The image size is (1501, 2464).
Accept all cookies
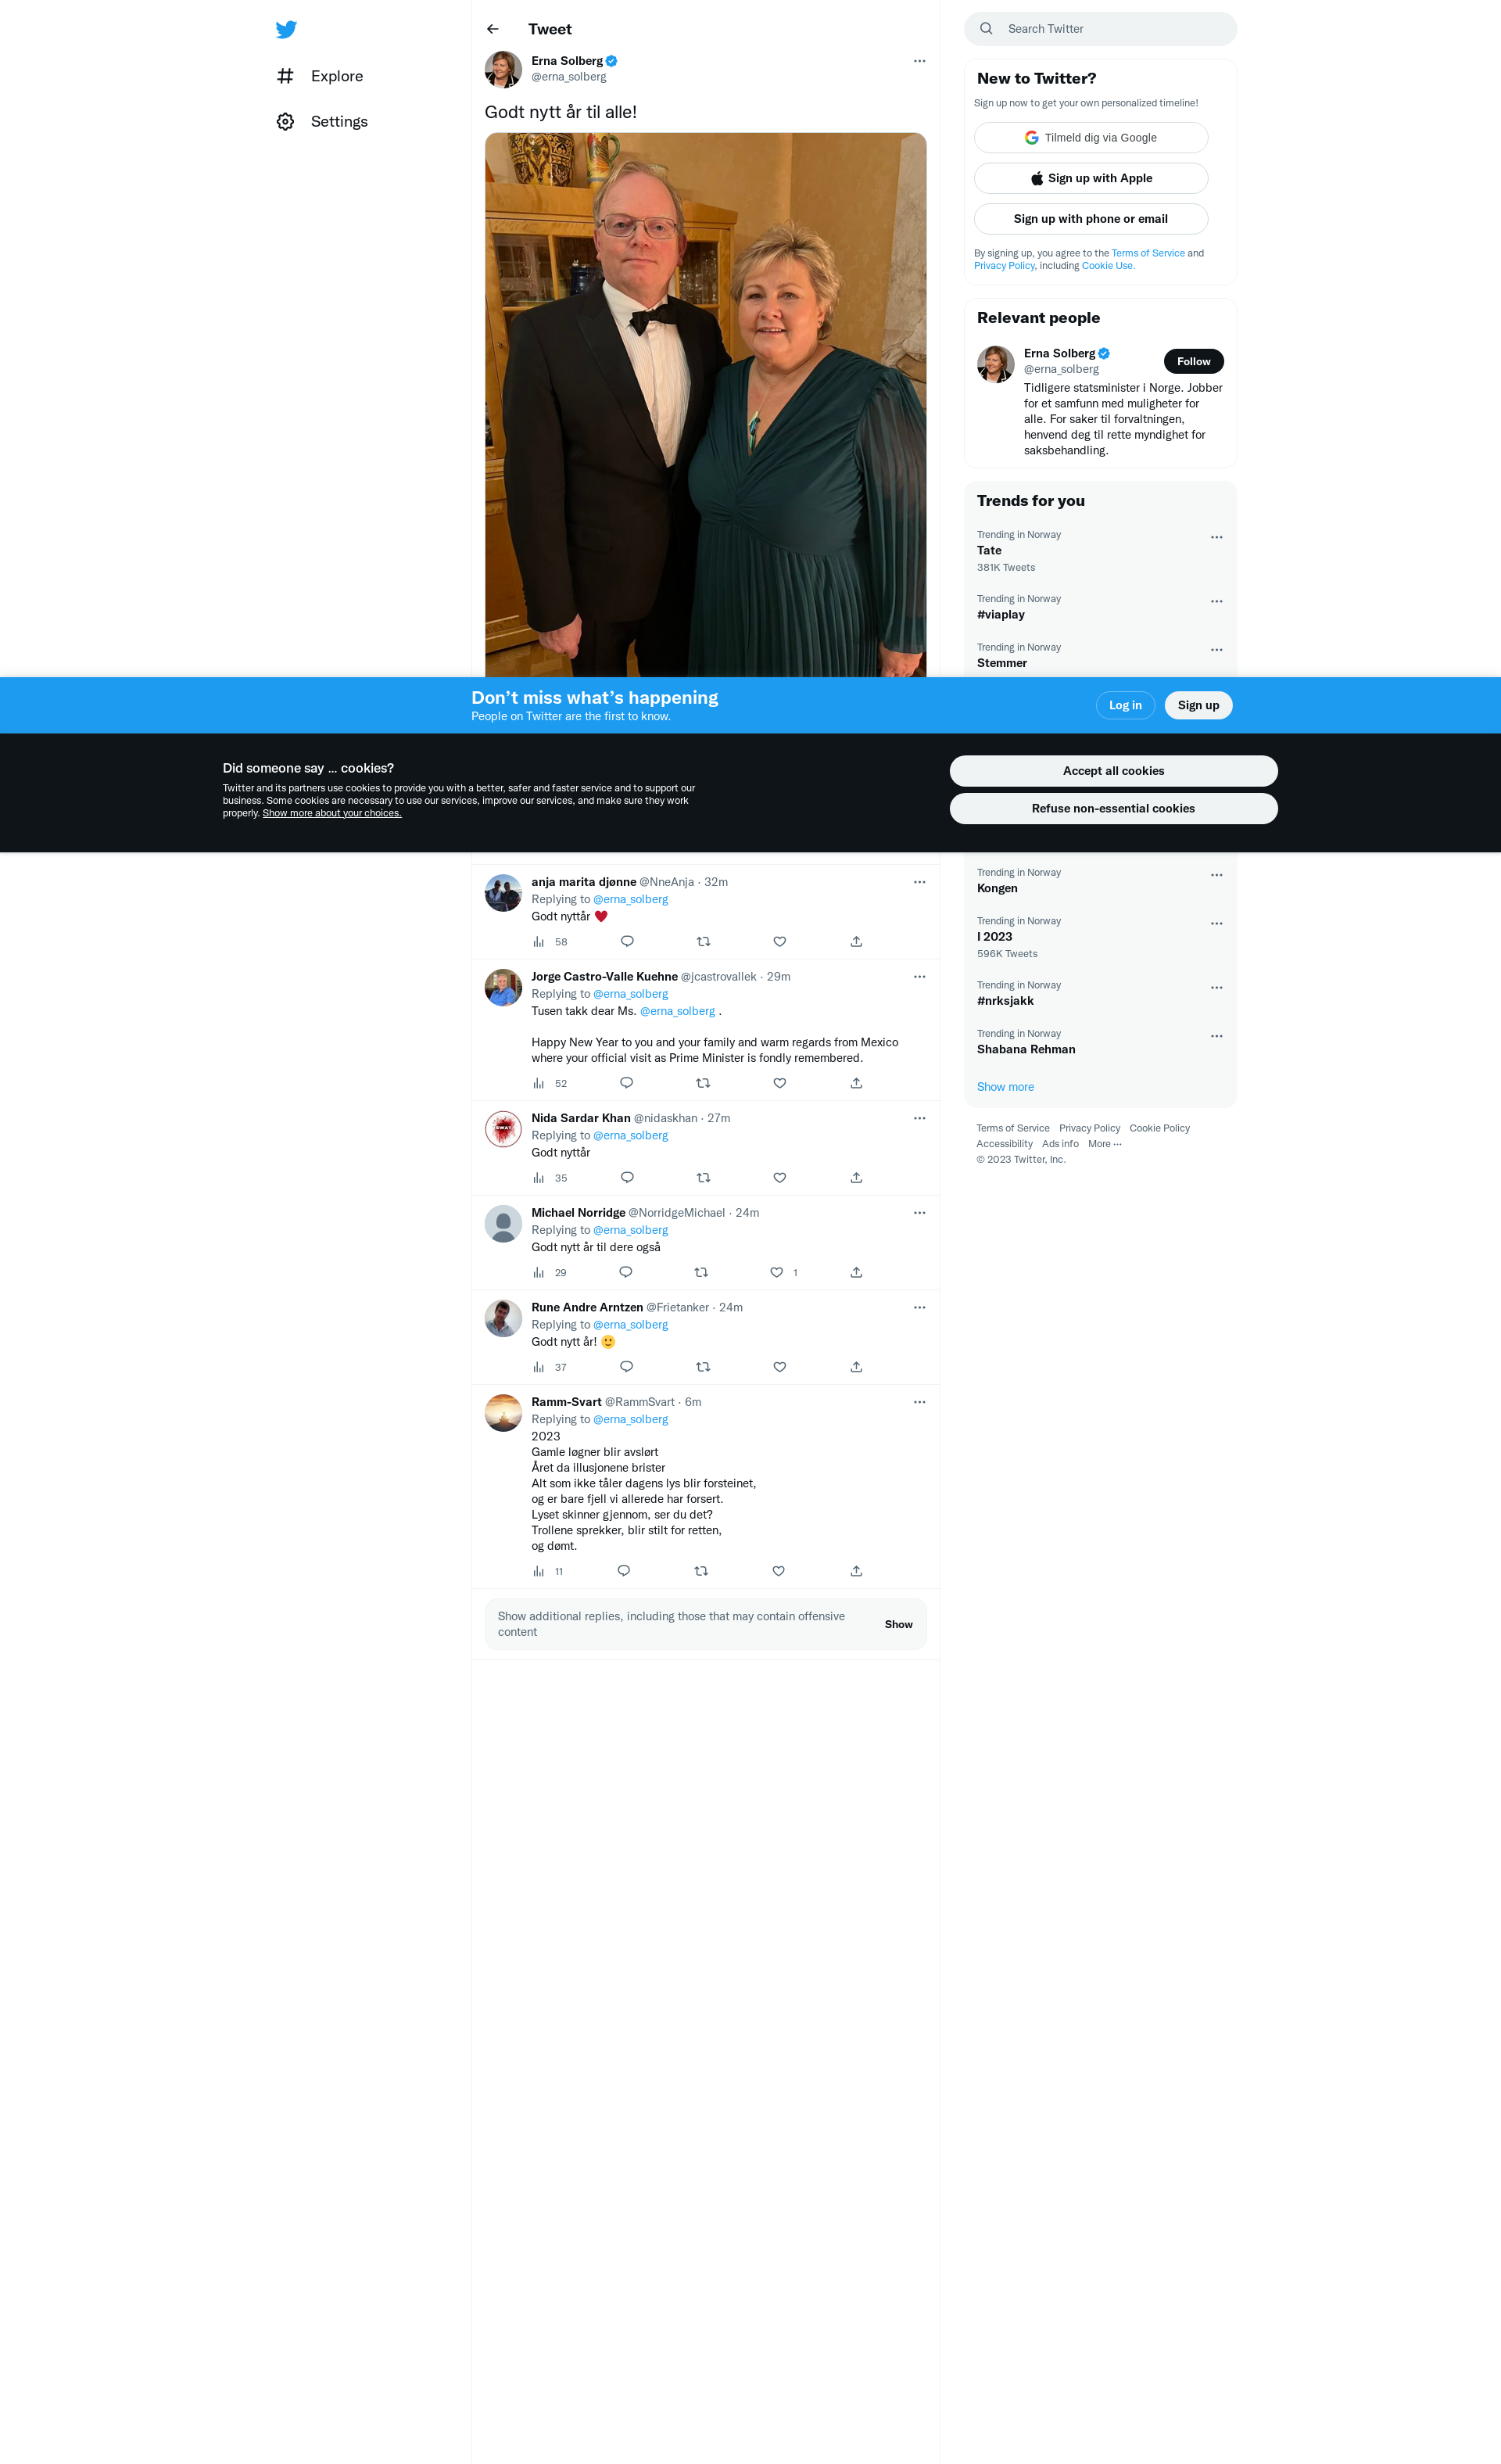click(1113, 771)
